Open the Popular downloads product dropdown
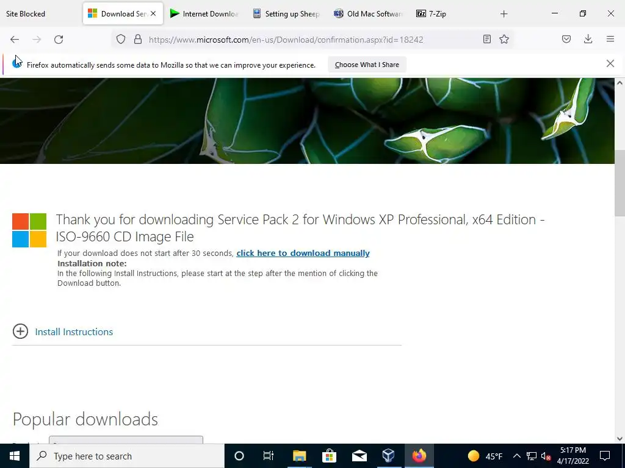 tap(126, 440)
